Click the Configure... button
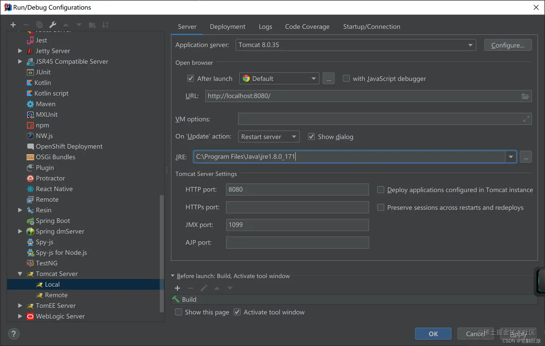Image resolution: width=545 pixels, height=346 pixels. (508, 45)
